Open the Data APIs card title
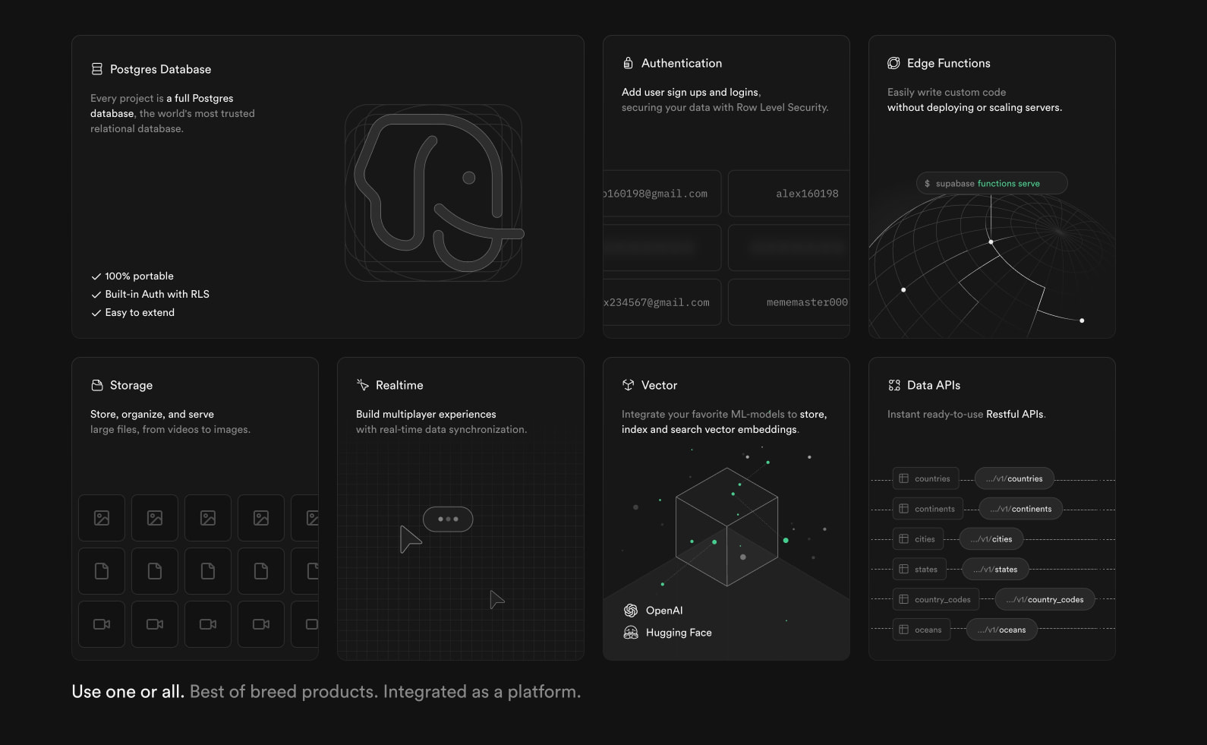Image resolution: width=1207 pixels, height=745 pixels. (x=934, y=385)
